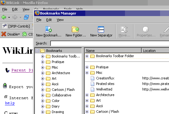Click the Diary folder icon in tree
The height and width of the screenshot is (114, 169).
click(48, 106)
